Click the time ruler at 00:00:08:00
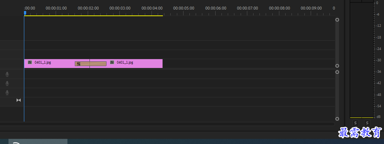The height and width of the screenshot is (144, 384). (279, 8)
